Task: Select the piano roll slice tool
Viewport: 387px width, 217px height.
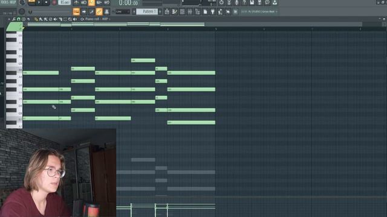Action: 60,19
